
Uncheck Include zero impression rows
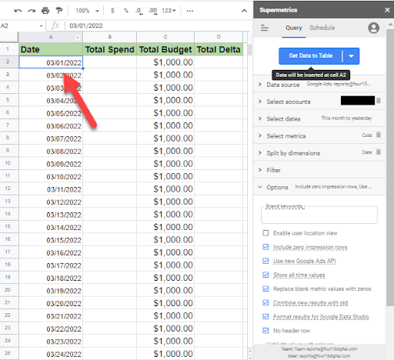pos(265,247)
